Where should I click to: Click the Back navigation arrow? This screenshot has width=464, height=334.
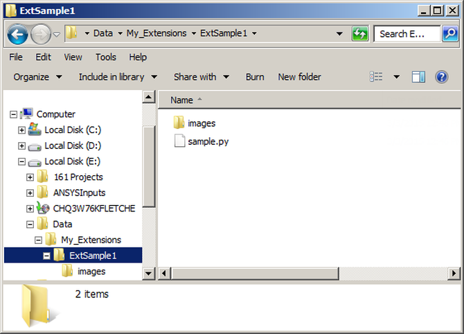(x=17, y=35)
